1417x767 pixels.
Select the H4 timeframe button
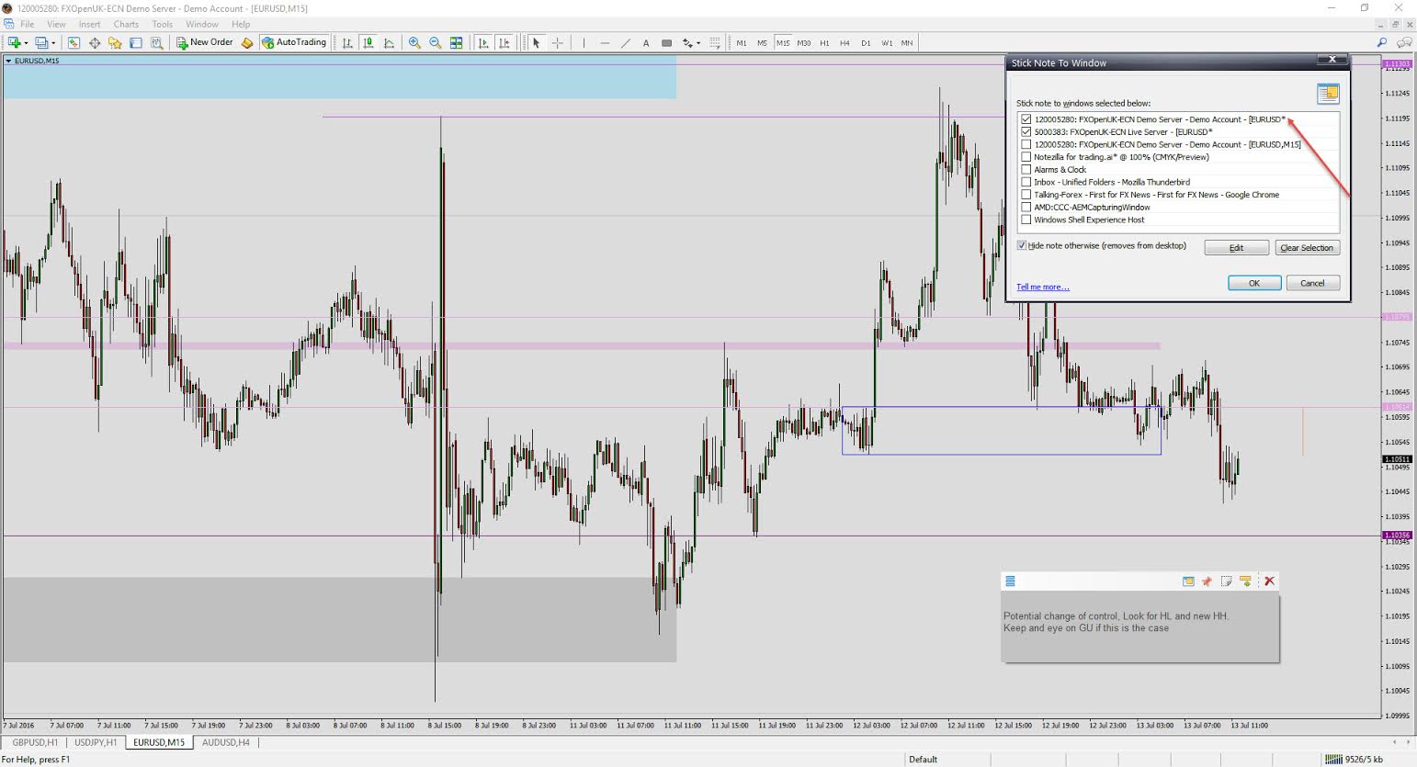[845, 42]
